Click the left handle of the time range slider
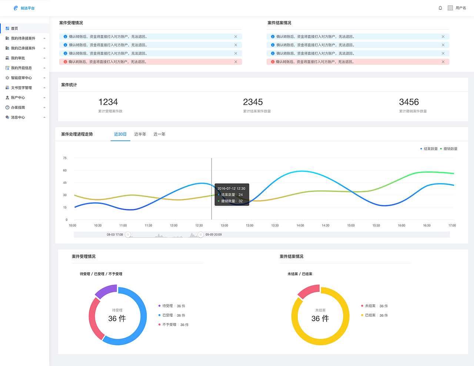 128,234
